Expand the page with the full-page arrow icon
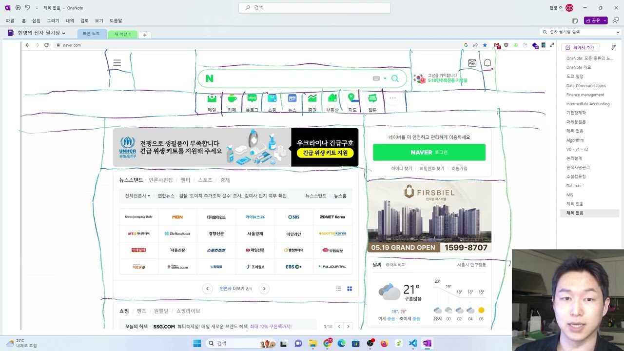Viewport: 624px width, 351px height. [552, 45]
